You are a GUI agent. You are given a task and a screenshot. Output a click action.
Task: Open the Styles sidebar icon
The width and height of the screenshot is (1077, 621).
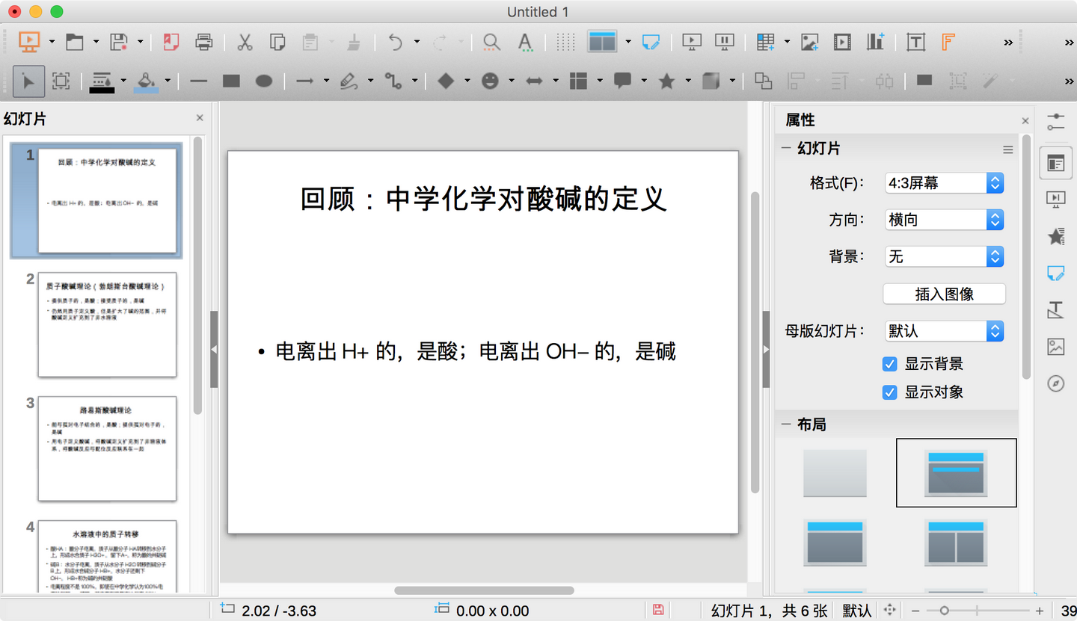point(1056,309)
